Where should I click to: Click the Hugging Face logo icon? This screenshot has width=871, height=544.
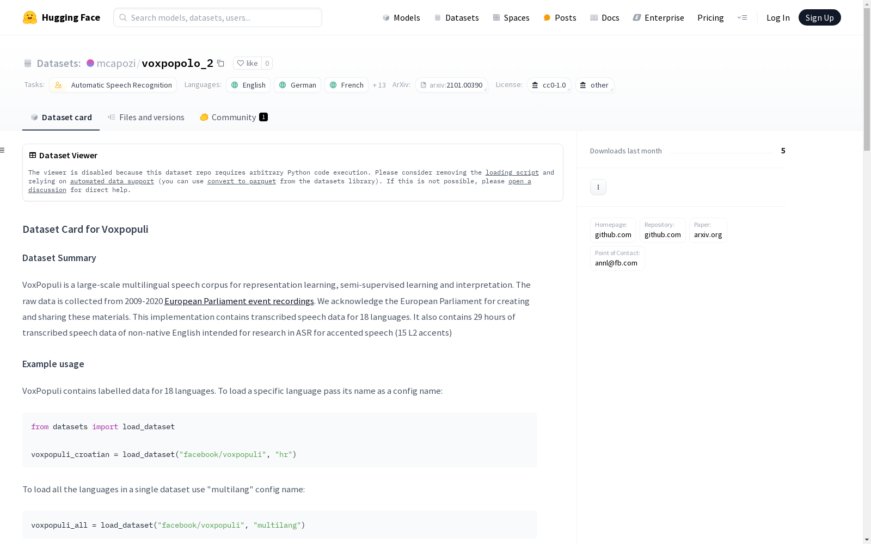[30, 17]
